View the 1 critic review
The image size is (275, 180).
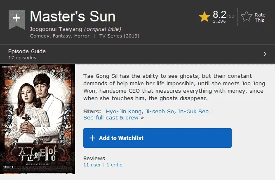tap(114, 165)
